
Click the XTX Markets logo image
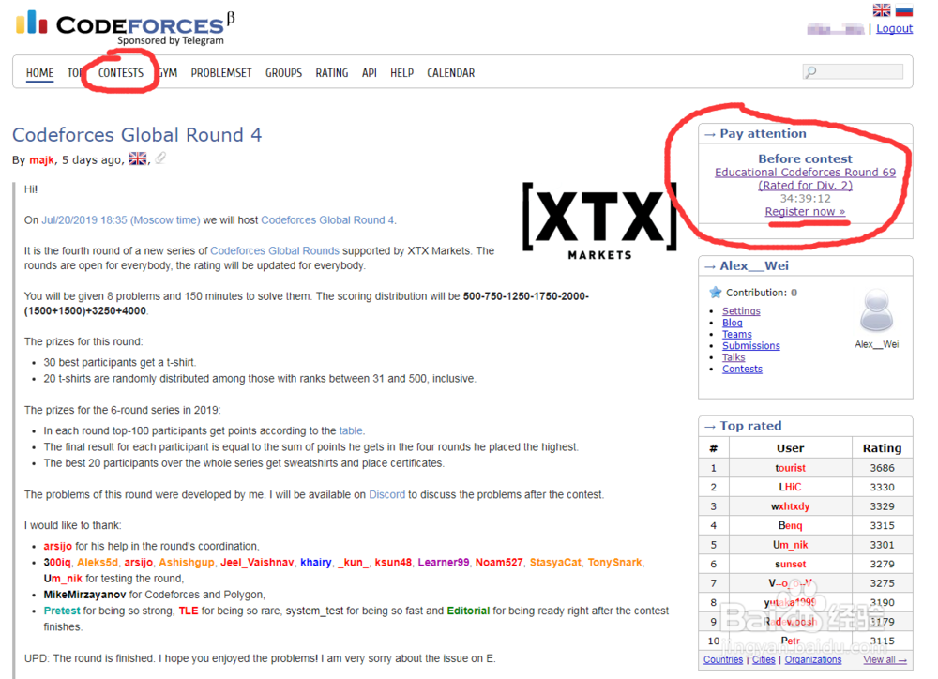pos(600,221)
